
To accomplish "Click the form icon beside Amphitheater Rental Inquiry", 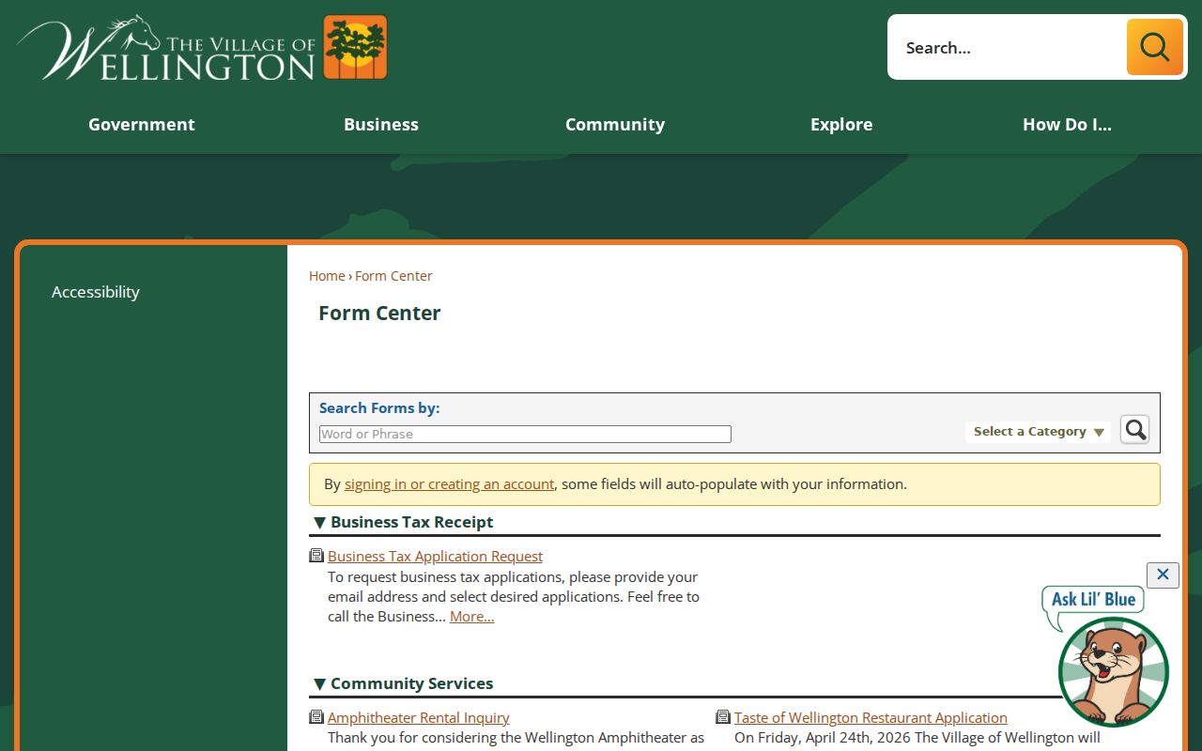I will [316, 717].
